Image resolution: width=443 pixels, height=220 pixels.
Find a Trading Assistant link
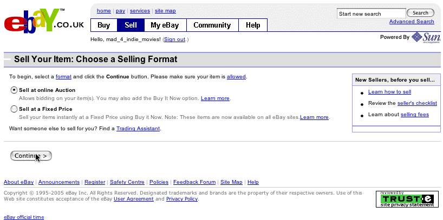tap(138, 129)
